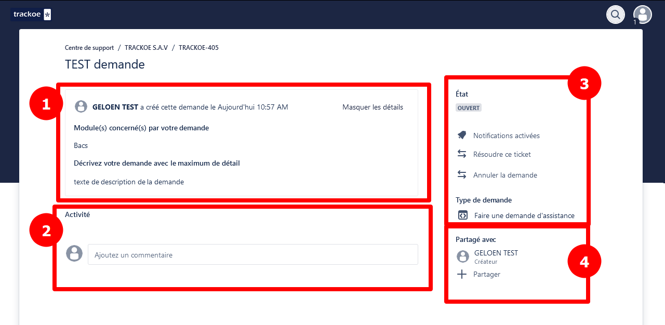
Task: Click Partager to share the request
Action: point(487,274)
